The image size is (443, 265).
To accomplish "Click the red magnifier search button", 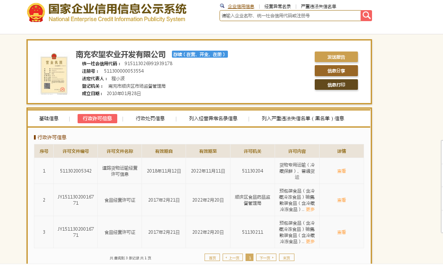I will pyautogui.click(x=366, y=15).
